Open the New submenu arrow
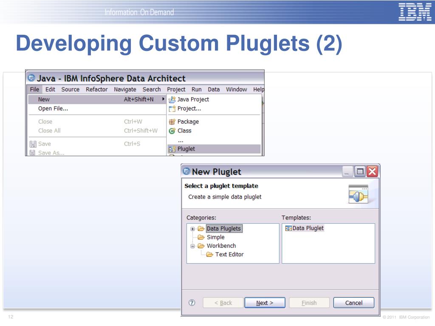 click(x=164, y=99)
